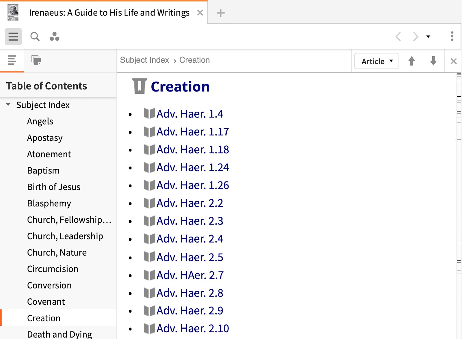
Task: Follow the Adv. Haer. 1.18 link
Action: tap(193, 150)
